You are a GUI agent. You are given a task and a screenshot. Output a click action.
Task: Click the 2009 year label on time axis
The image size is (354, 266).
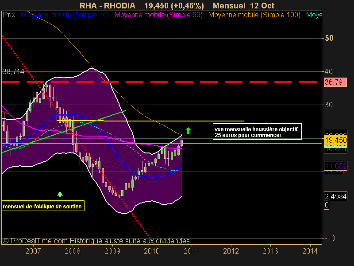click(112, 251)
